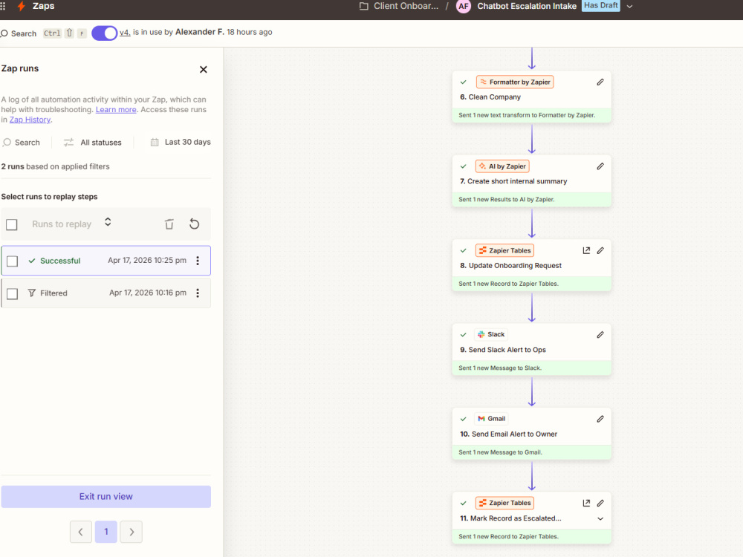The width and height of the screenshot is (743, 557).
Task: Go to previous page of runs
Action: coord(80,532)
